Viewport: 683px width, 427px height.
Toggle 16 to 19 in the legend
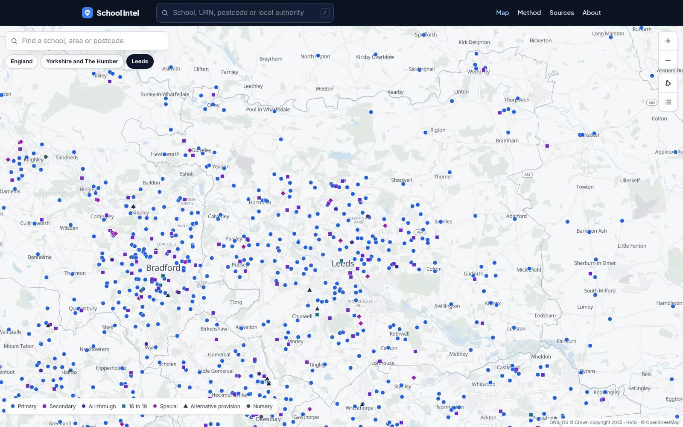pos(134,407)
